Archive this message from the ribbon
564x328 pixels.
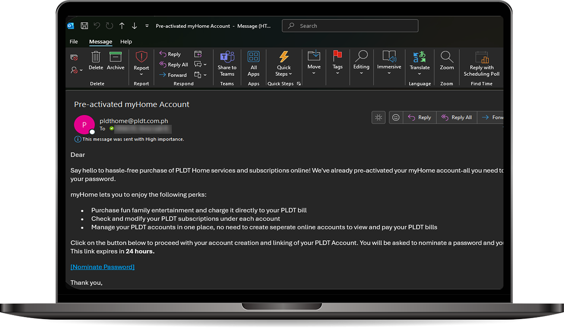[x=116, y=57]
